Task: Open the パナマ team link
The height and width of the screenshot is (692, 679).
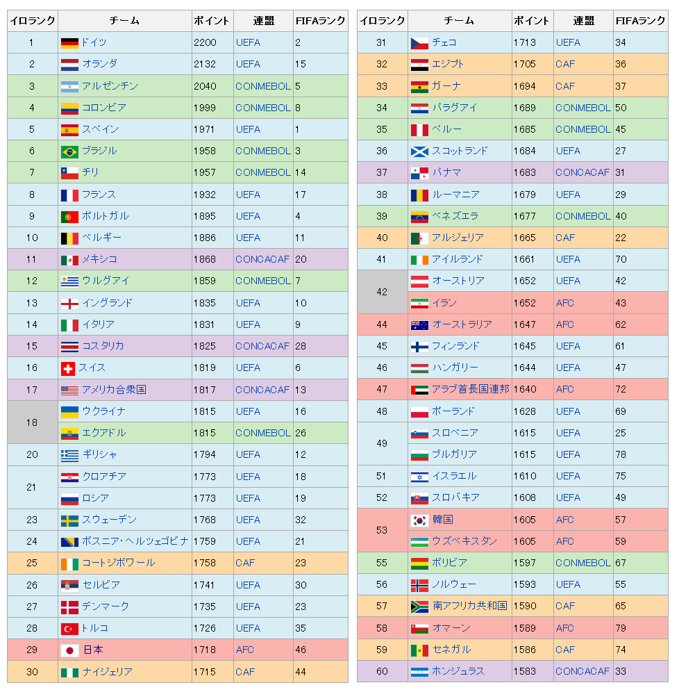Action: [446, 172]
